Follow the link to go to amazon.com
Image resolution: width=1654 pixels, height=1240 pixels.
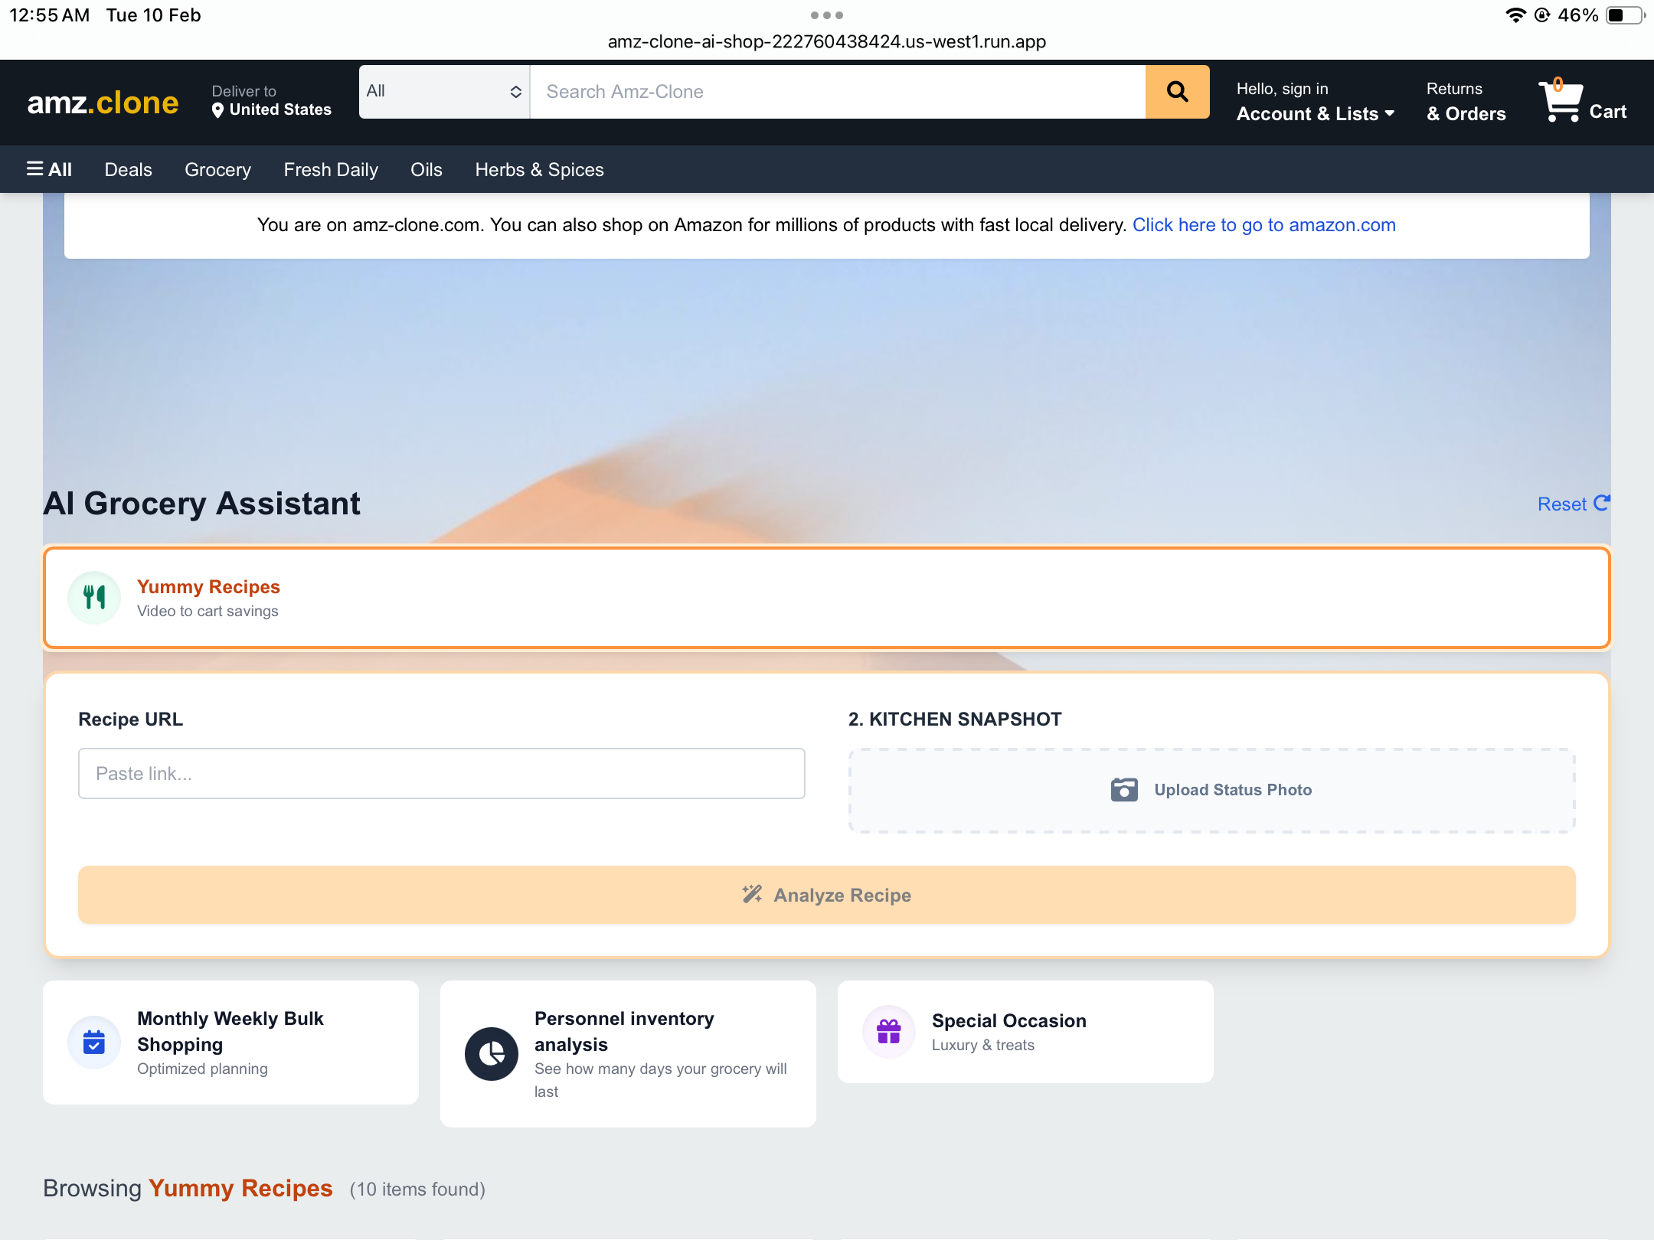pos(1263,225)
